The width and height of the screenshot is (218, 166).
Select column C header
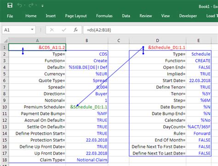click(x=119, y=40)
